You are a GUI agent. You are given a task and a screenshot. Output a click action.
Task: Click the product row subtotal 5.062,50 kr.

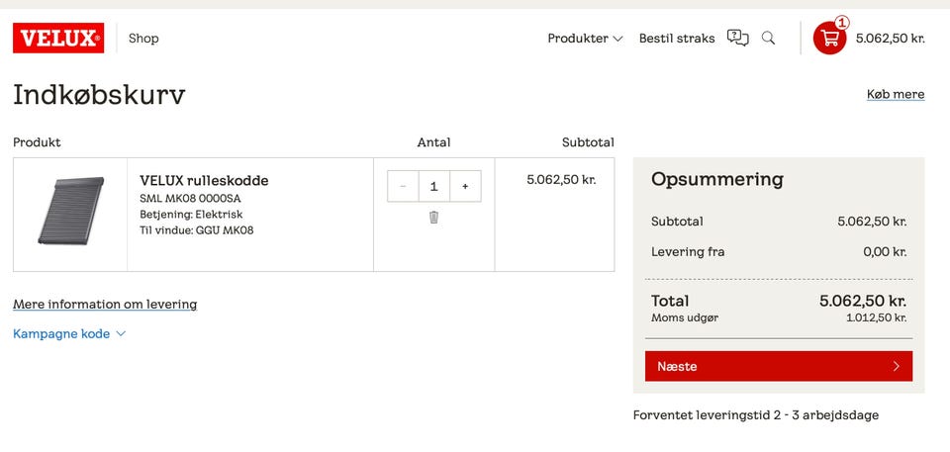tap(561, 180)
